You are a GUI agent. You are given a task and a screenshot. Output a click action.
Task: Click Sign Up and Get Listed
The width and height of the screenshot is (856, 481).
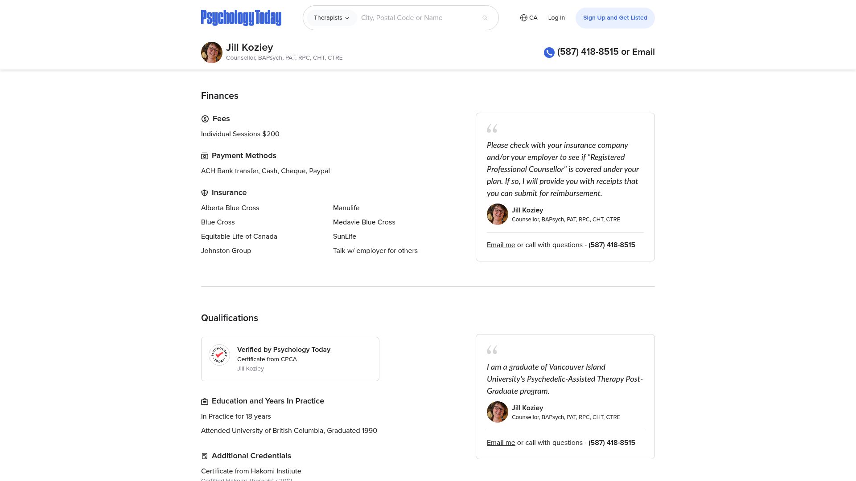pyautogui.click(x=615, y=18)
